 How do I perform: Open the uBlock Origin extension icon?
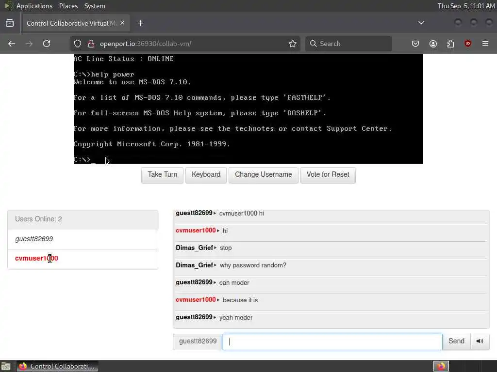coord(467,44)
